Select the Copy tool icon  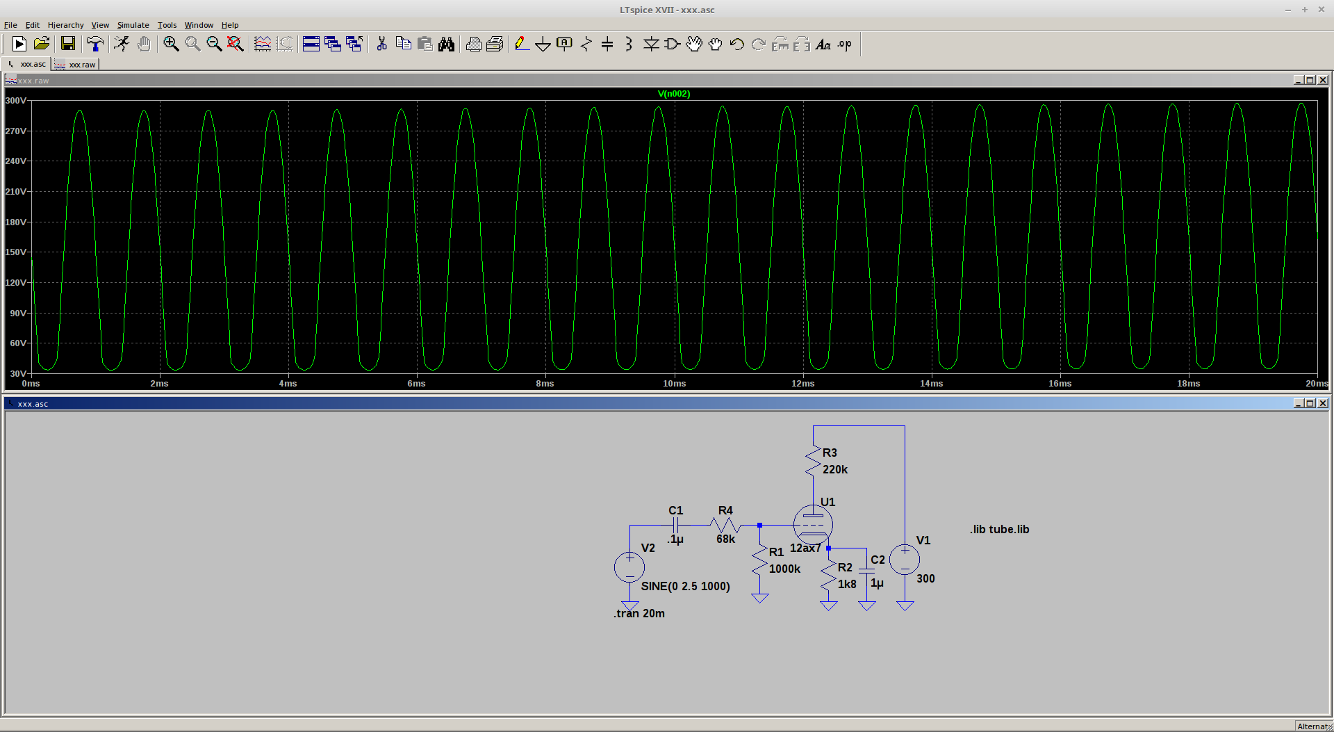tap(403, 44)
